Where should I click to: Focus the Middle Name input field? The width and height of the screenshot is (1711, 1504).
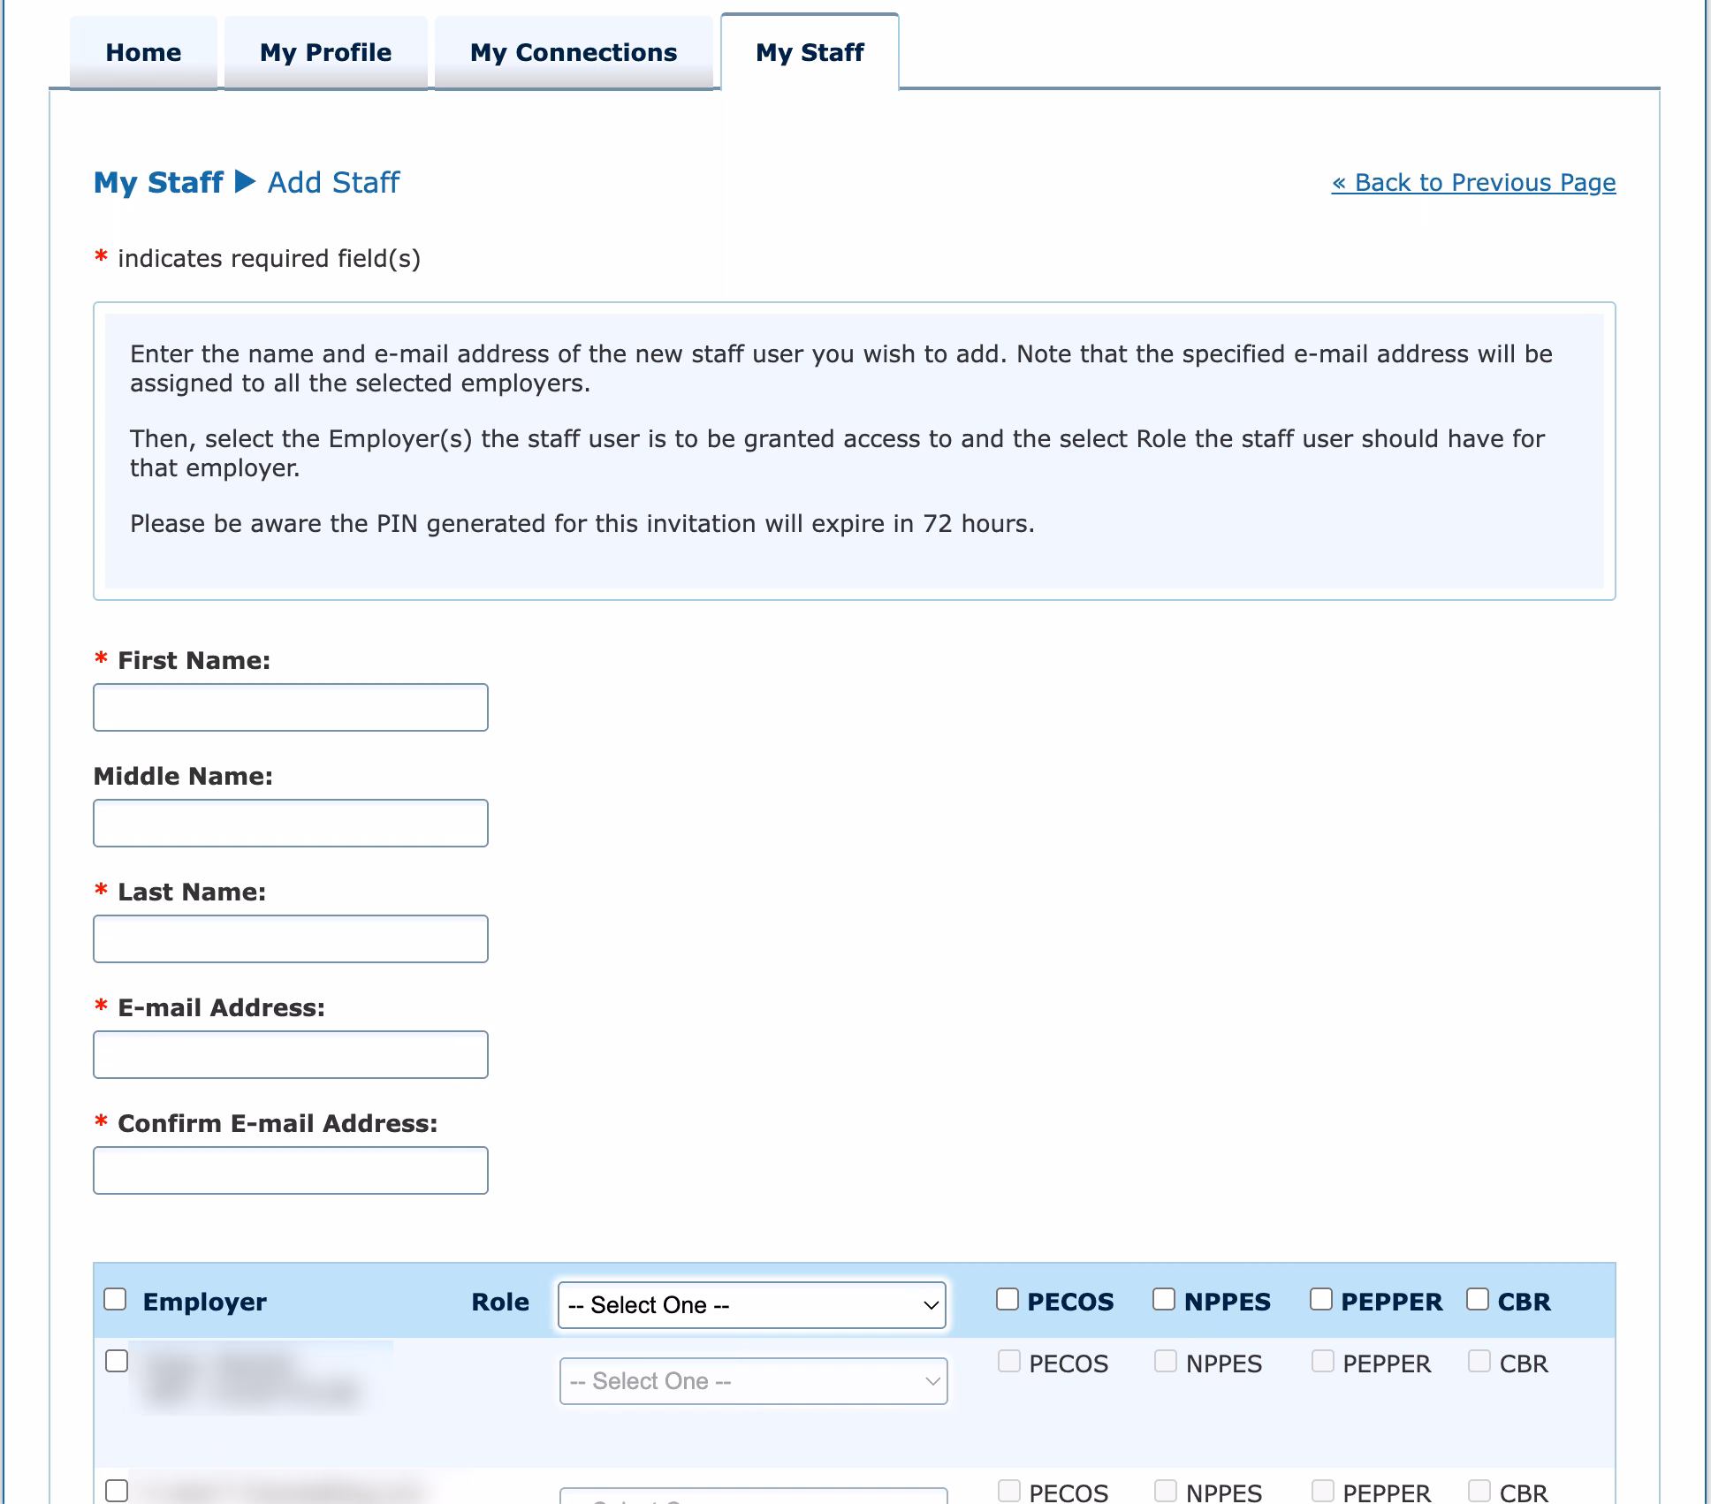[291, 823]
